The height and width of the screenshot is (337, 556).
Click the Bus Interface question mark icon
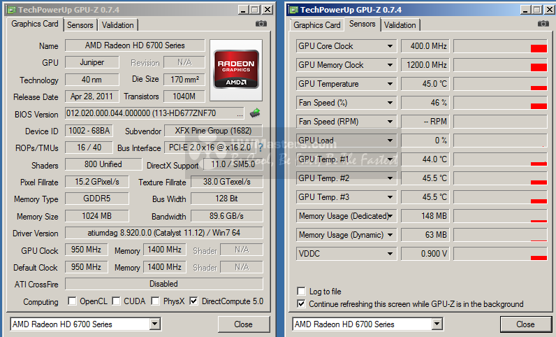(x=261, y=148)
